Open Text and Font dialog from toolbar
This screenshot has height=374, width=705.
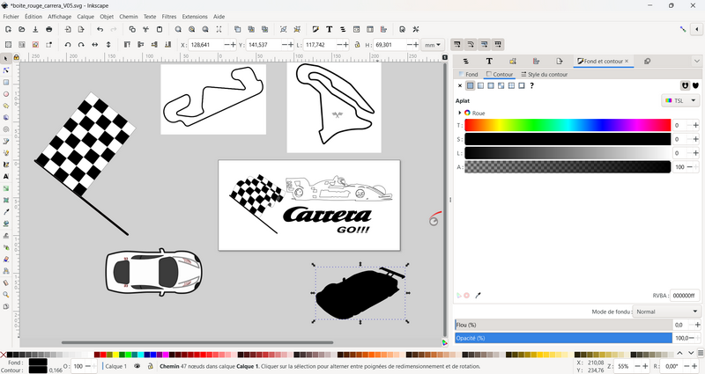point(329,29)
